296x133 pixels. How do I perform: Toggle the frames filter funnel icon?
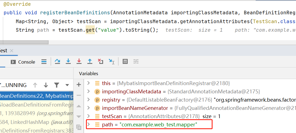click(x=56, y=85)
